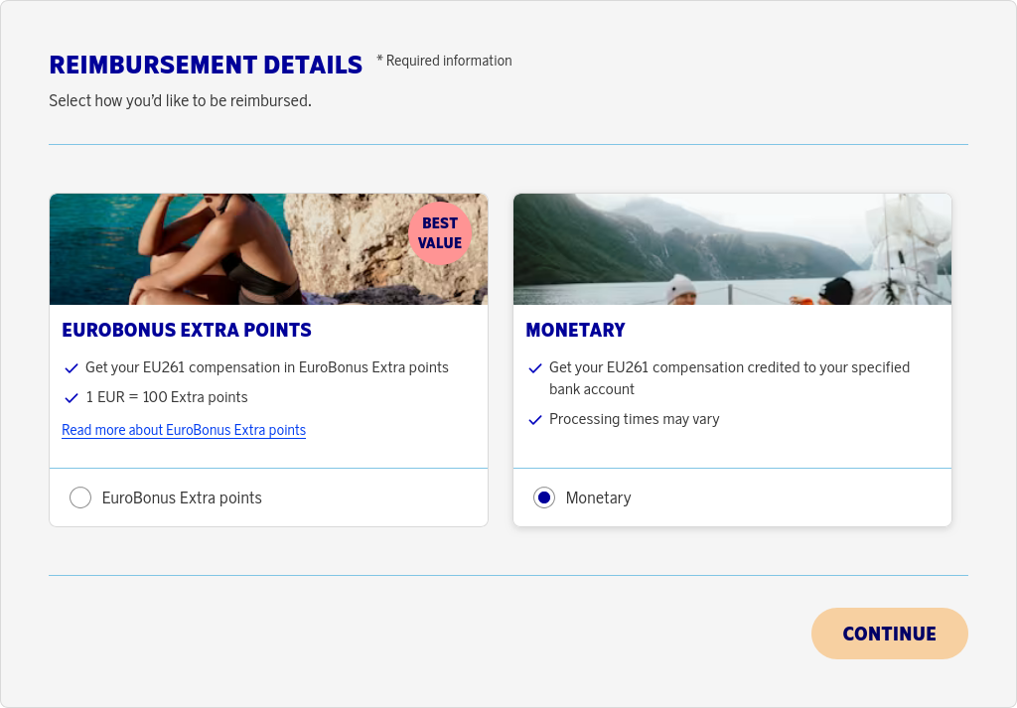
Task: Click the Reimbursement Details page title
Action: coord(206,66)
